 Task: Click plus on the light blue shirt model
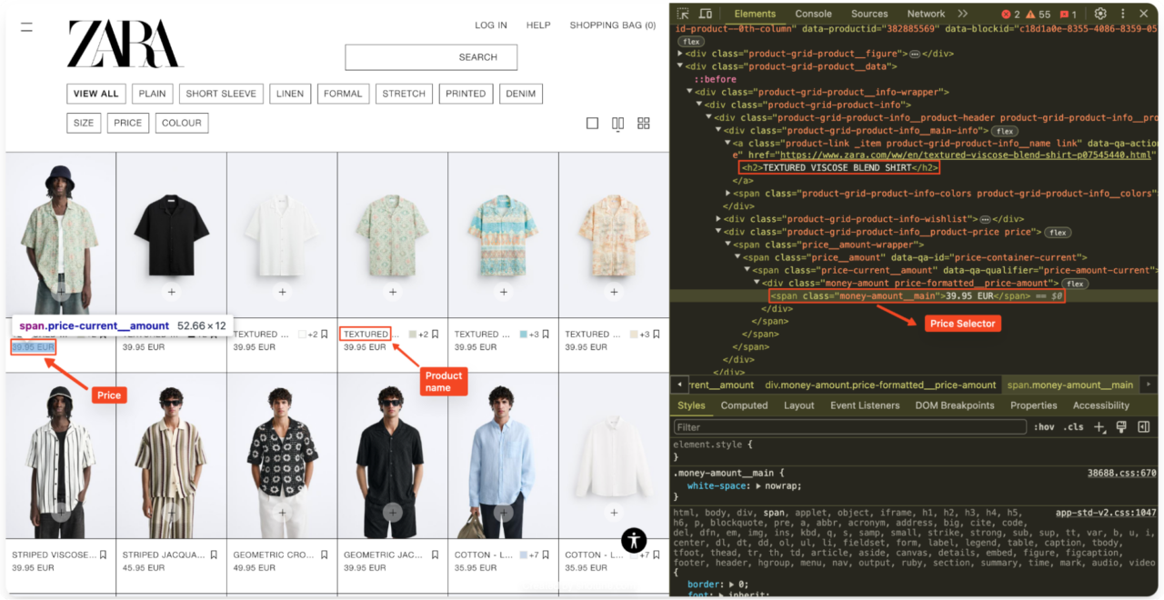point(504,513)
